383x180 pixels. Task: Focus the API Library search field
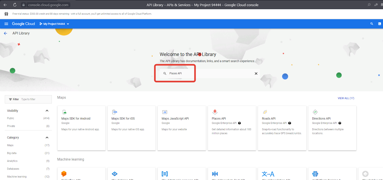210,74
